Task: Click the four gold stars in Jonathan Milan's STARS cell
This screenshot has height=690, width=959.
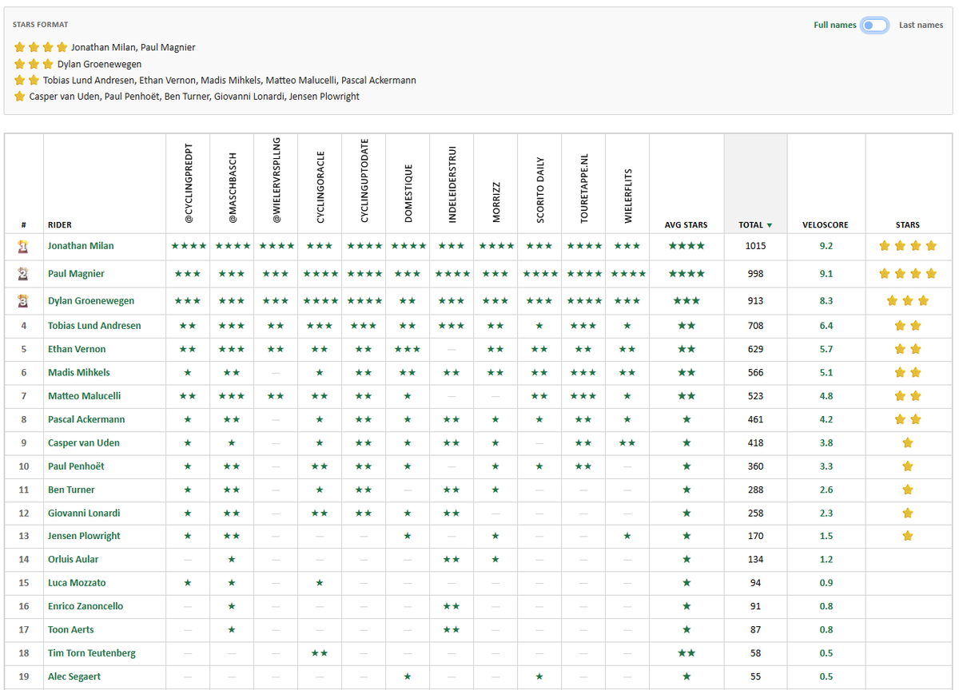Action: [x=907, y=246]
